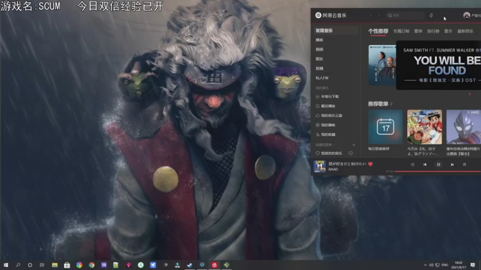Click the search box in NetEase Music
481x270 pixels.
tap(405, 16)
